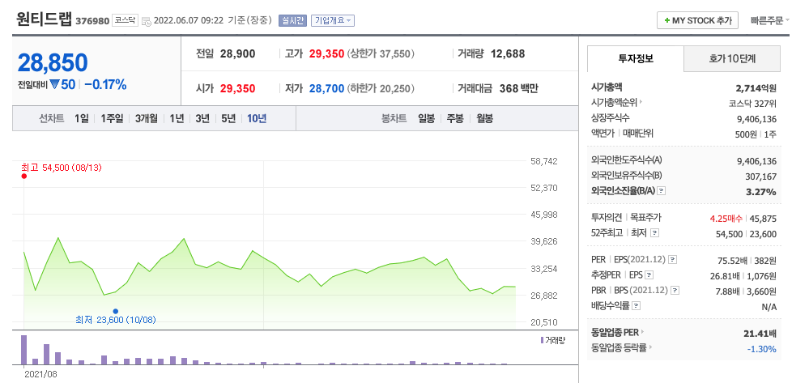Open the help icon beside 배당수익률
809x383 pixels.
[x=637, y=306]
